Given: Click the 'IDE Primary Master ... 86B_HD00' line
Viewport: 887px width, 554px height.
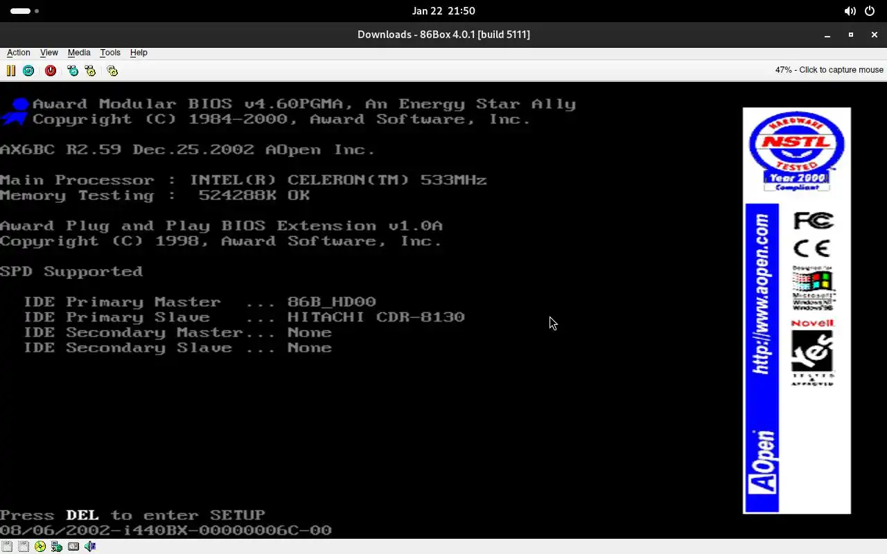Looking at the screenshot, I should click(x=200, y=302).
